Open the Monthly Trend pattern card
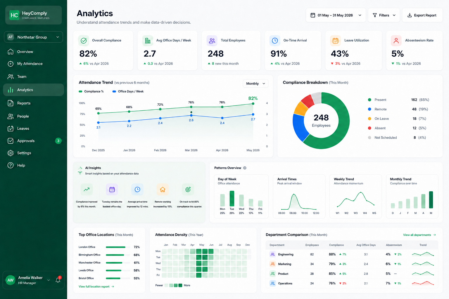This screenshot has height=299, width=449. click(x=412, y=196)
